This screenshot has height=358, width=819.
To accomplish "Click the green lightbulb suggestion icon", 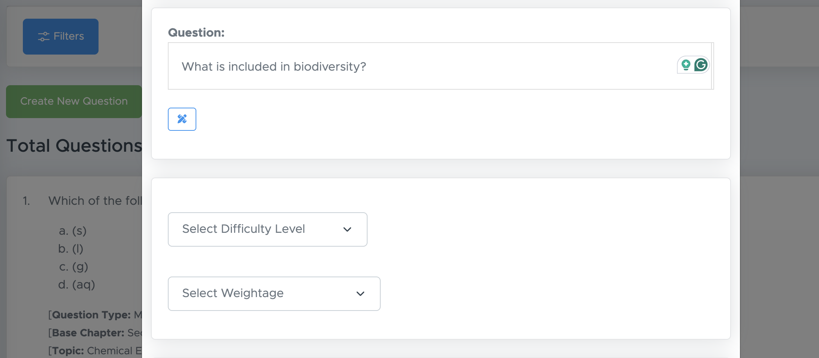I will 686,65.
